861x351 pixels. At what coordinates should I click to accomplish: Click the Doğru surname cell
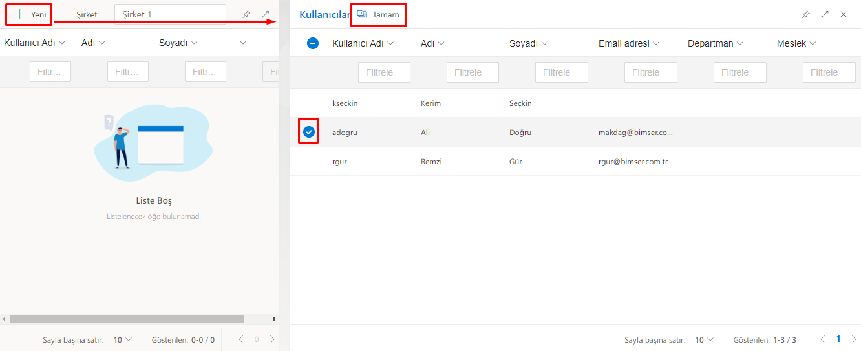(x=520, y=133)
